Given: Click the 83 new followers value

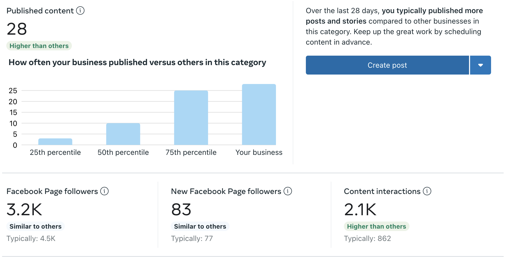Looking at the screenshot, I should (x=181, y=209).
